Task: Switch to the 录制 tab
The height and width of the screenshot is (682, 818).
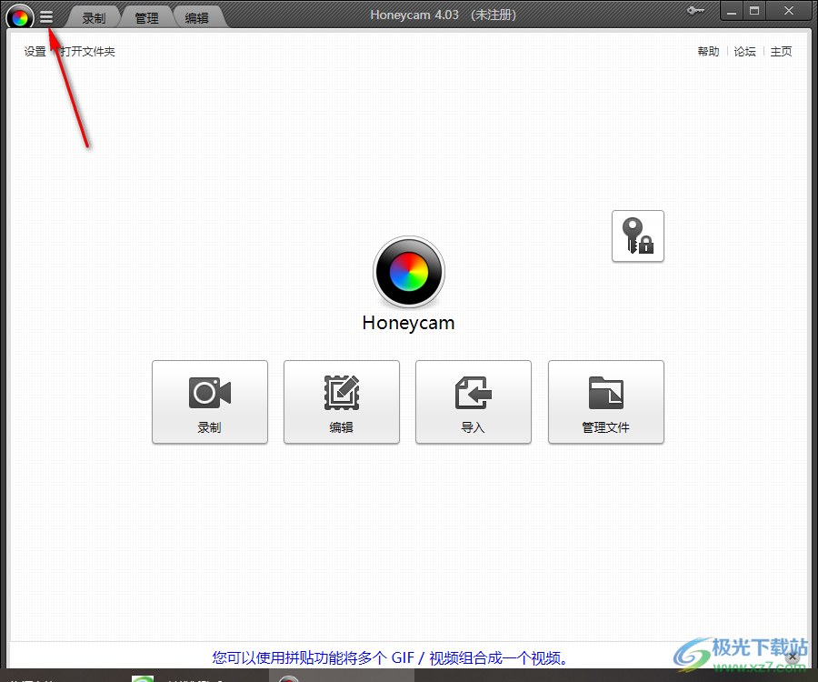Action: [94, 18]
